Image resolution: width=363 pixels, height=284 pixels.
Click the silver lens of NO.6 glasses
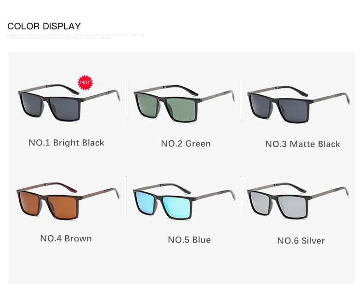coord(292,206)
